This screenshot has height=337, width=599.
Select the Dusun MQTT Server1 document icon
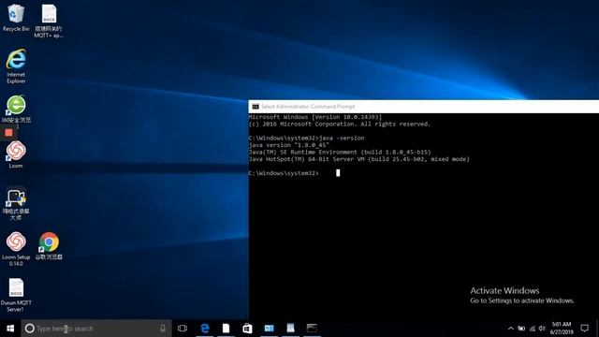click(x=16, y=295)
